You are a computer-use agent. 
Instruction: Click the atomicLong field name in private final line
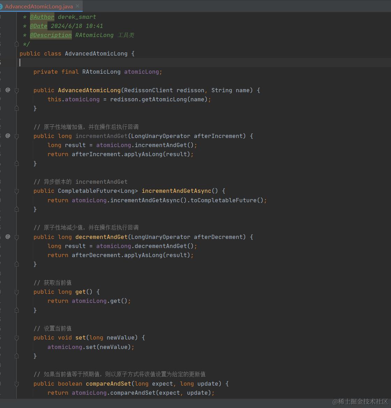(141, 72)
